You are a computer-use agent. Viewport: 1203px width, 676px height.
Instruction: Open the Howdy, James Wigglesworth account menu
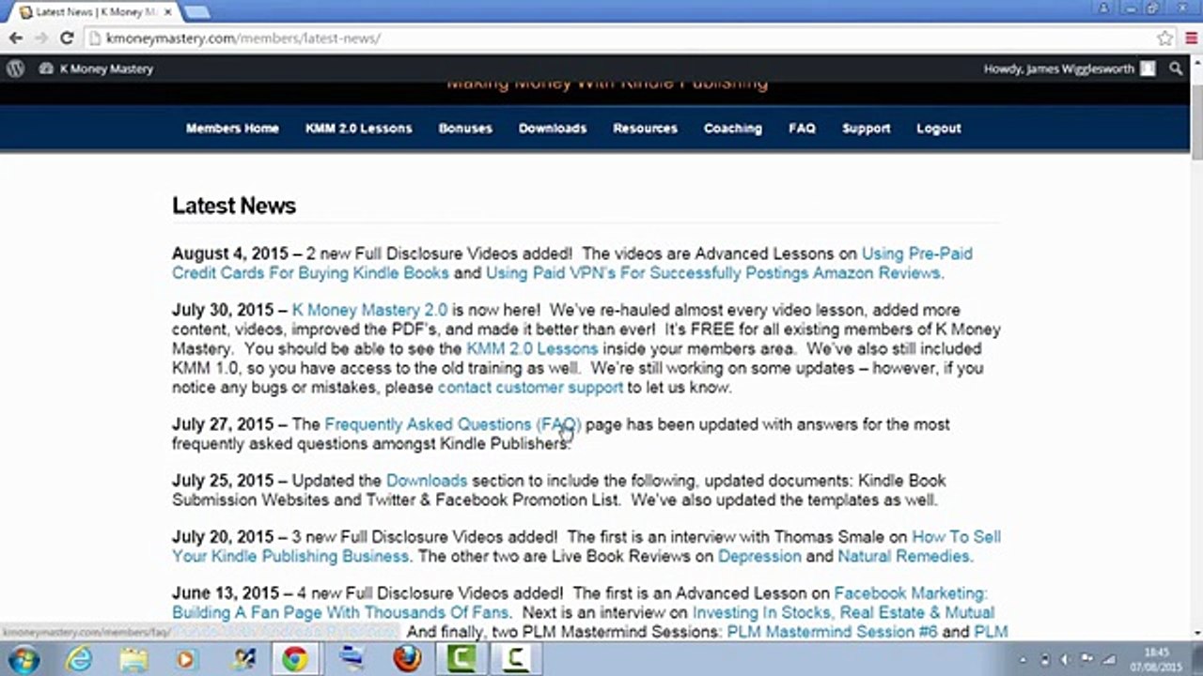1070,69
